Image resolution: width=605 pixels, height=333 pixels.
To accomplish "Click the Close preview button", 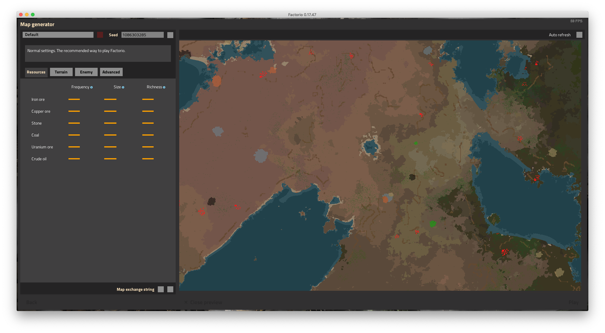I will tap(203, 302).
